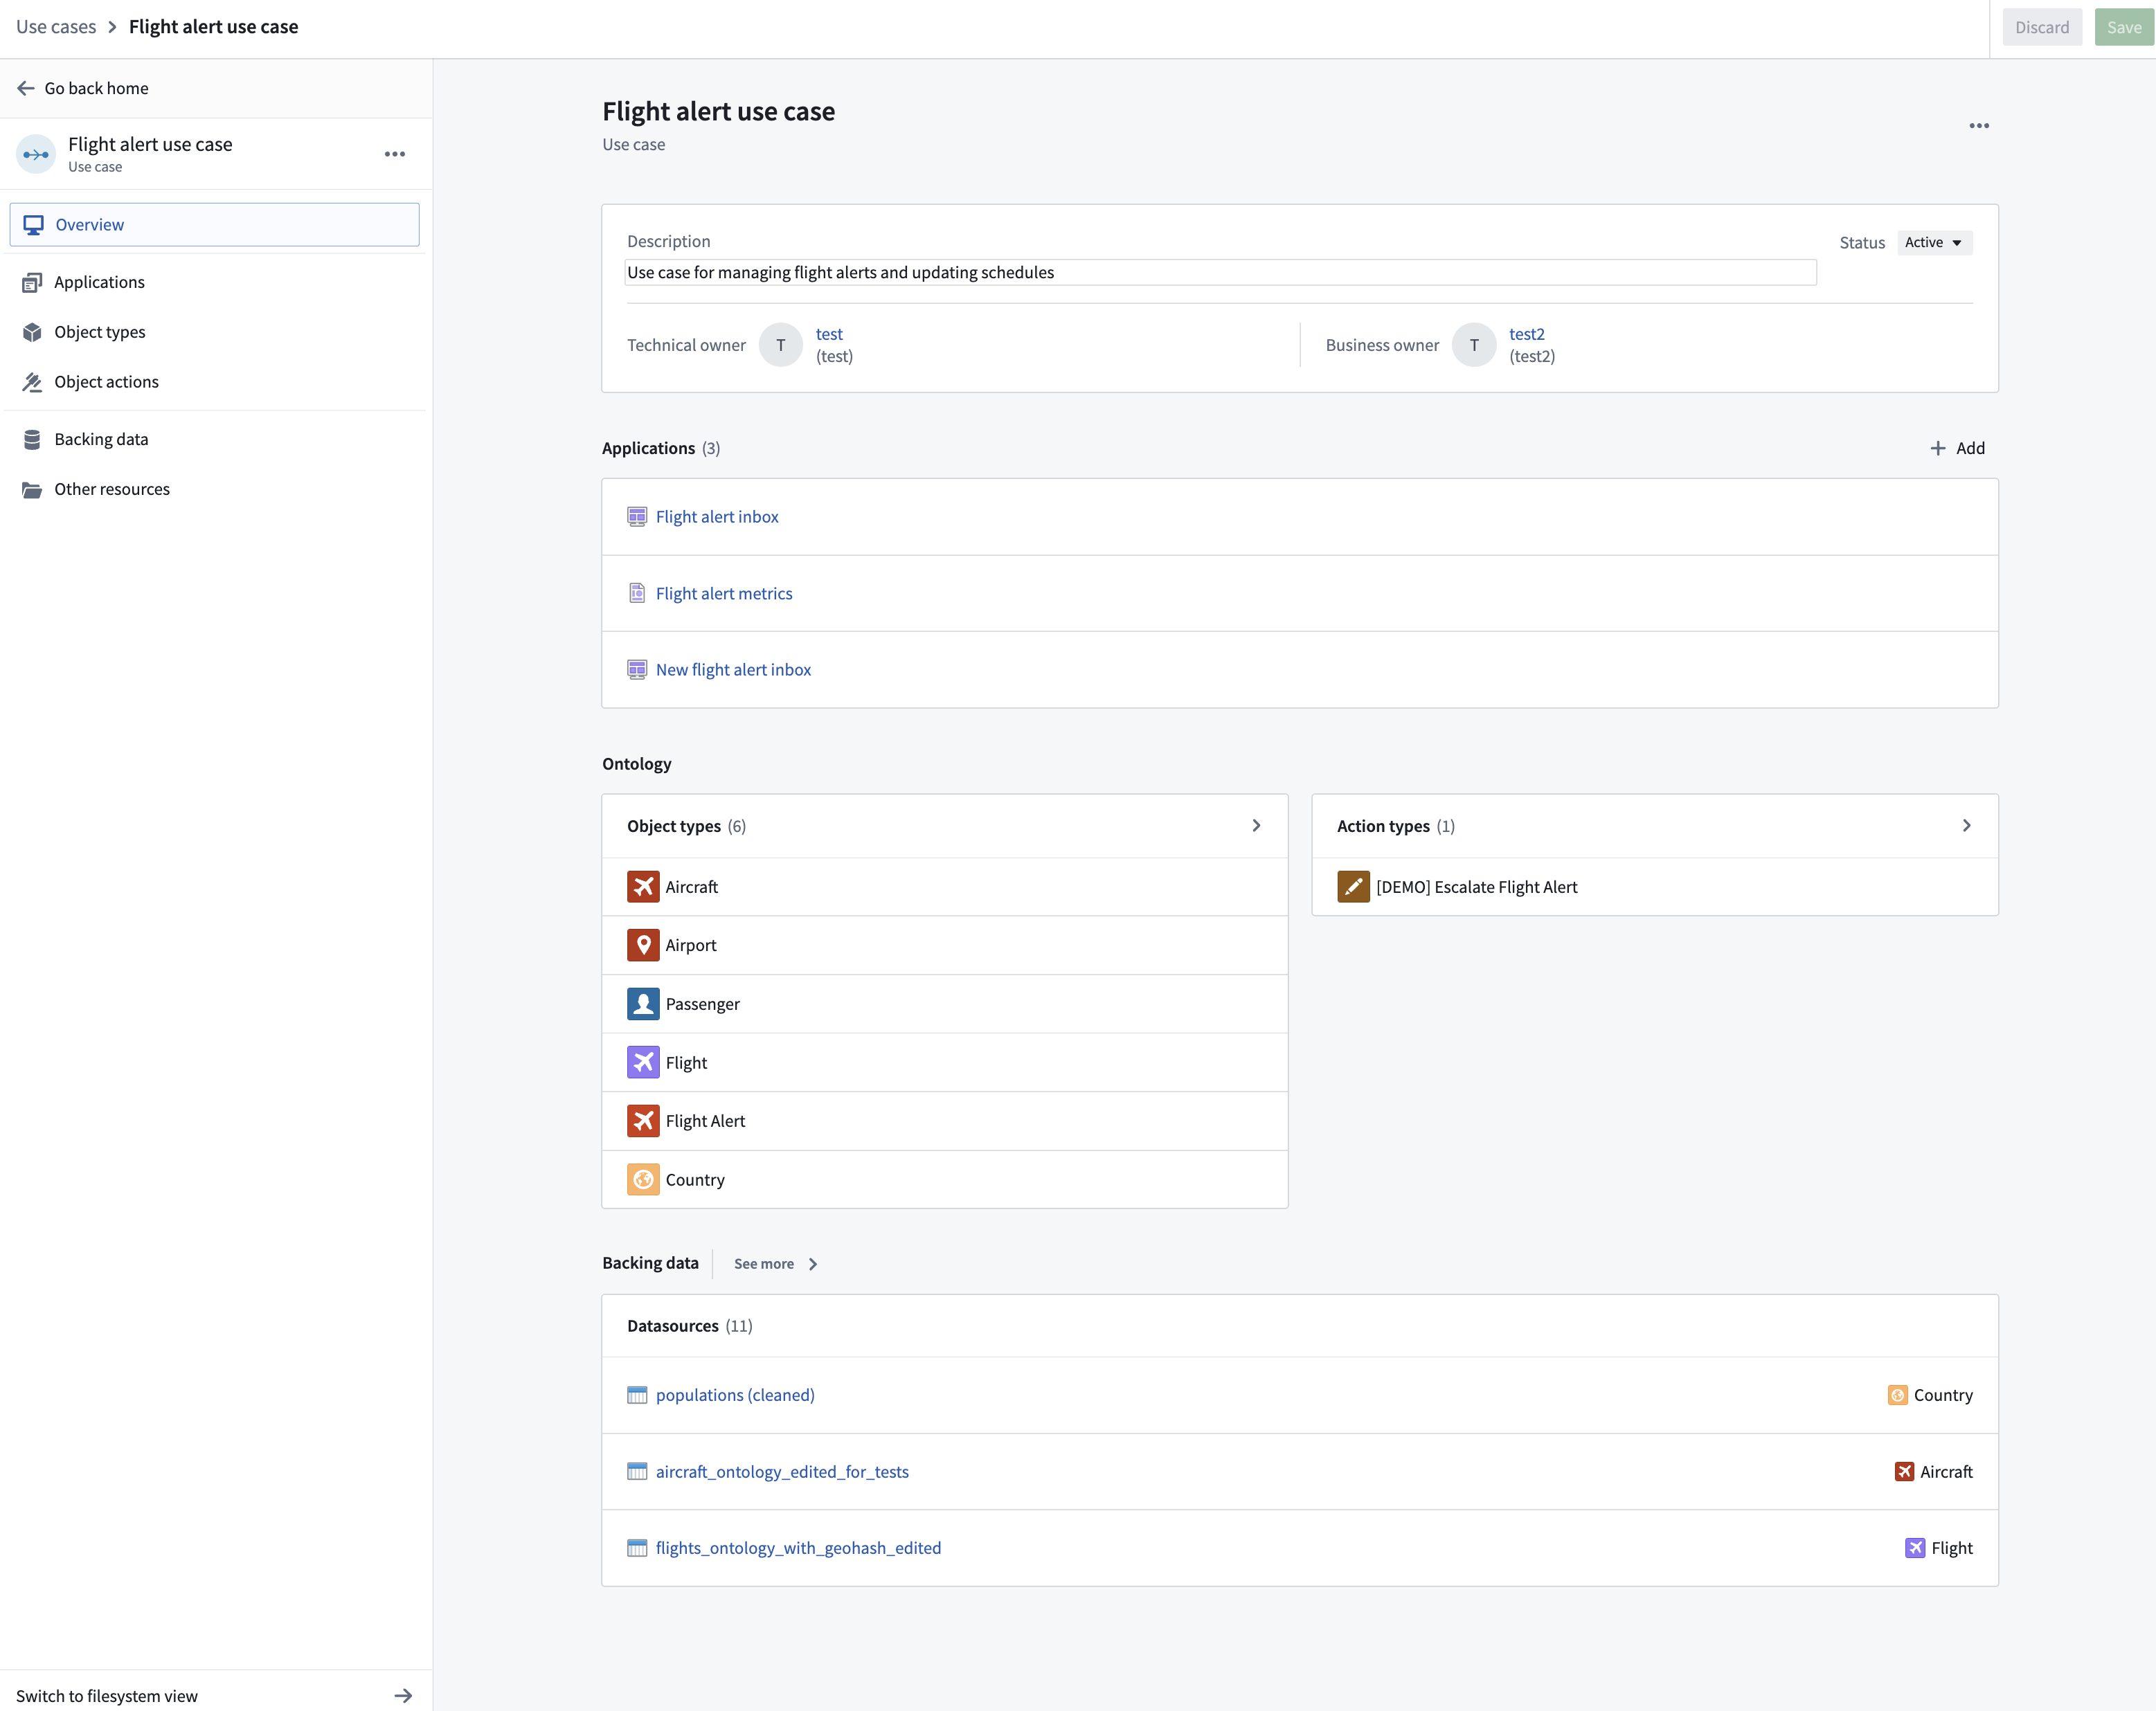Click the flights_ontology_with_geohash_edited dataset icon
The height and width of the screenshot is (1711, 2156).
(x=637, y=1548)
